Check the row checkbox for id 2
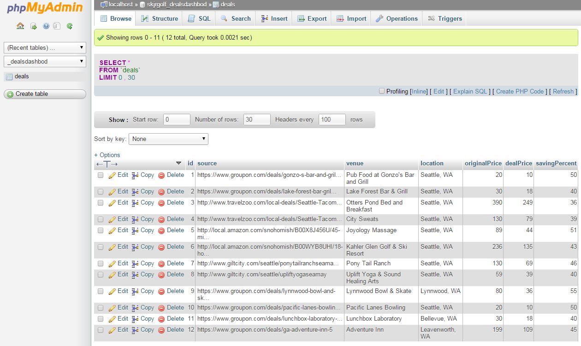581x346 pixels. [101, 192]
